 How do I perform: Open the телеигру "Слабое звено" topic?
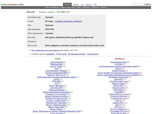[x=56, y=100]
